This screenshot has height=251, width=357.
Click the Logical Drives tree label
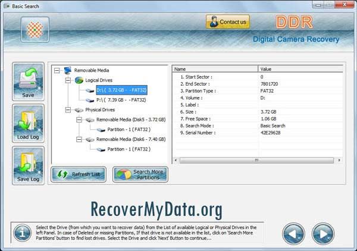[x=99, y=80]
